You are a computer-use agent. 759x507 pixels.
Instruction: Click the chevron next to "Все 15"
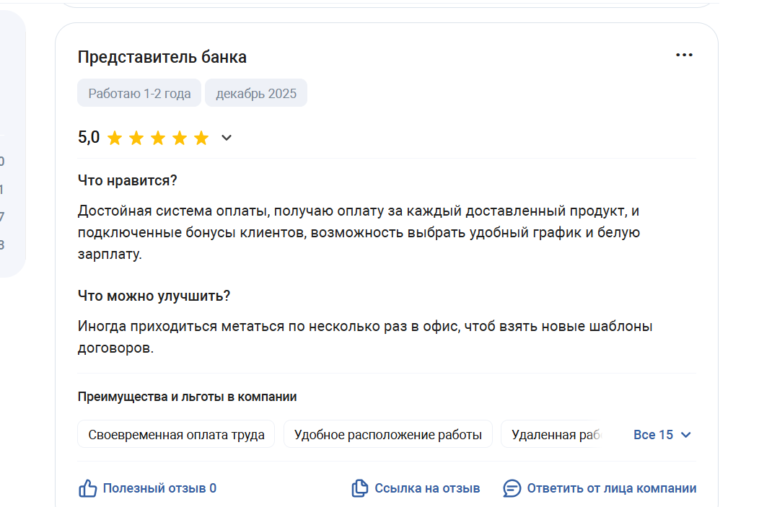[686, 435]
